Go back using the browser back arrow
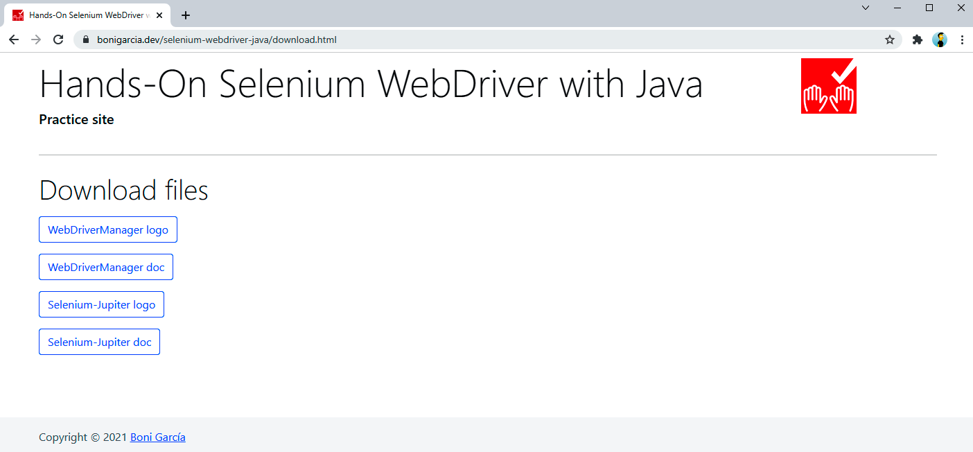Screen dimensions: 973x452 [14, 40]
